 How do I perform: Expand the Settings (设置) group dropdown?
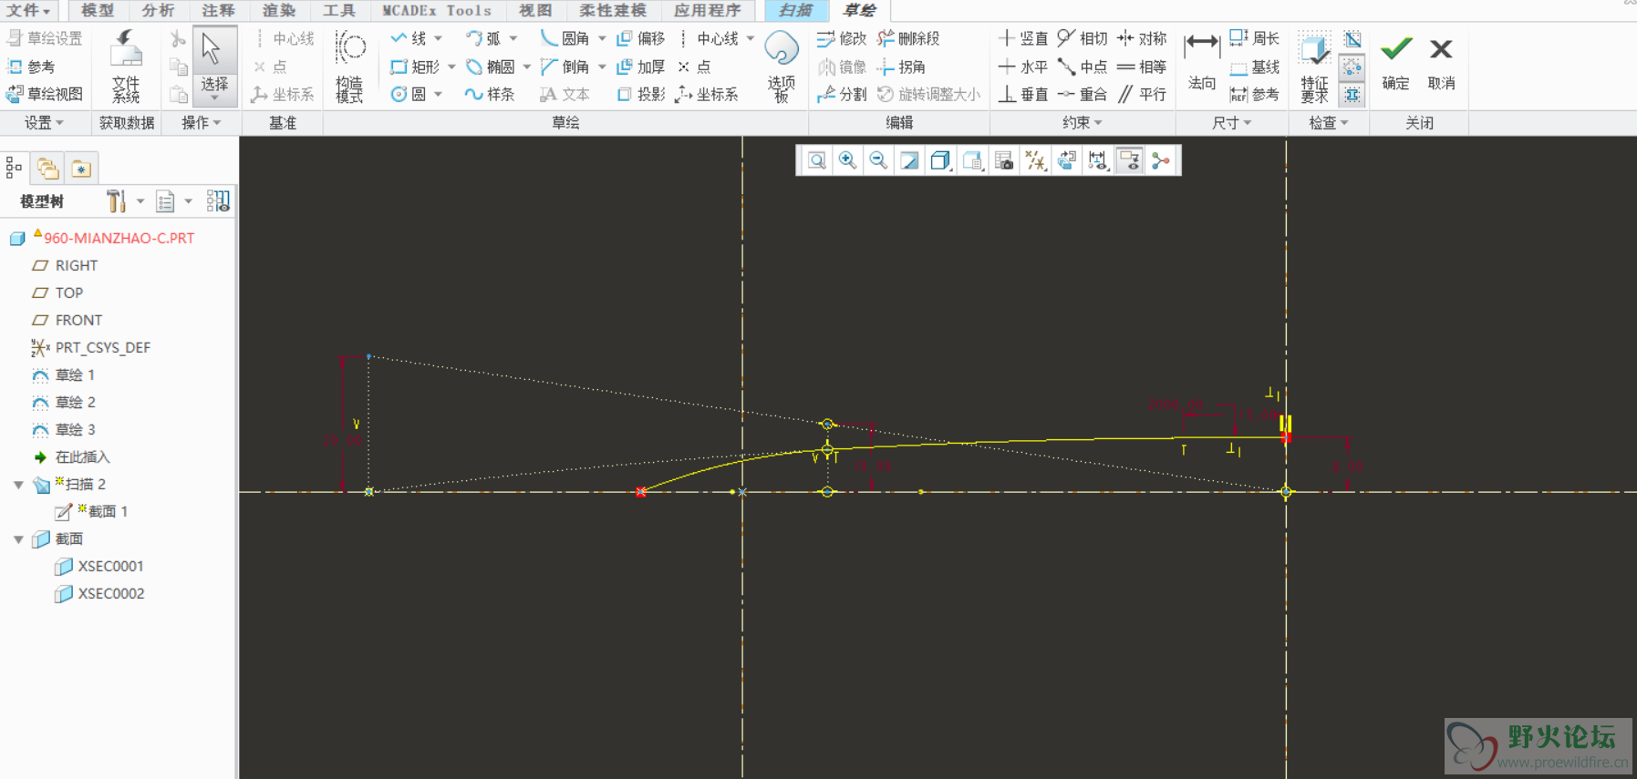click(44, 123)
